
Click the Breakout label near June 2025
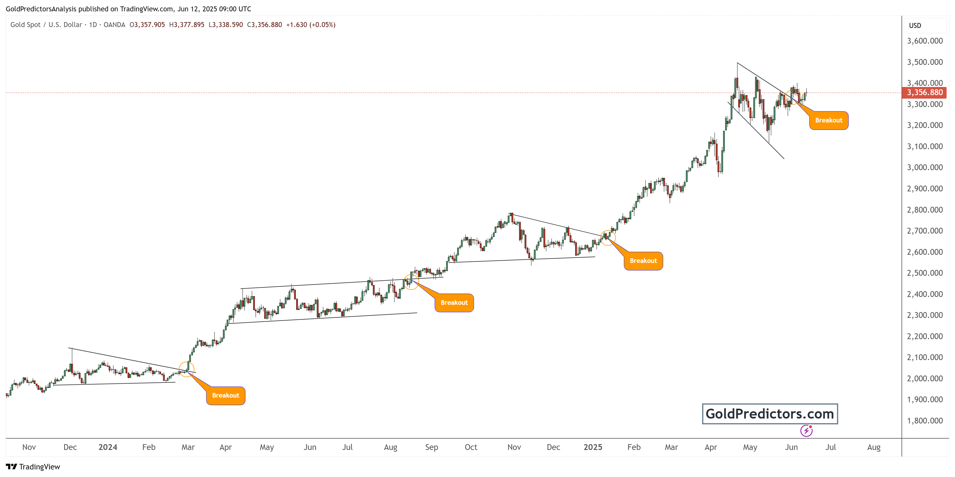click(x=829, y=120)
